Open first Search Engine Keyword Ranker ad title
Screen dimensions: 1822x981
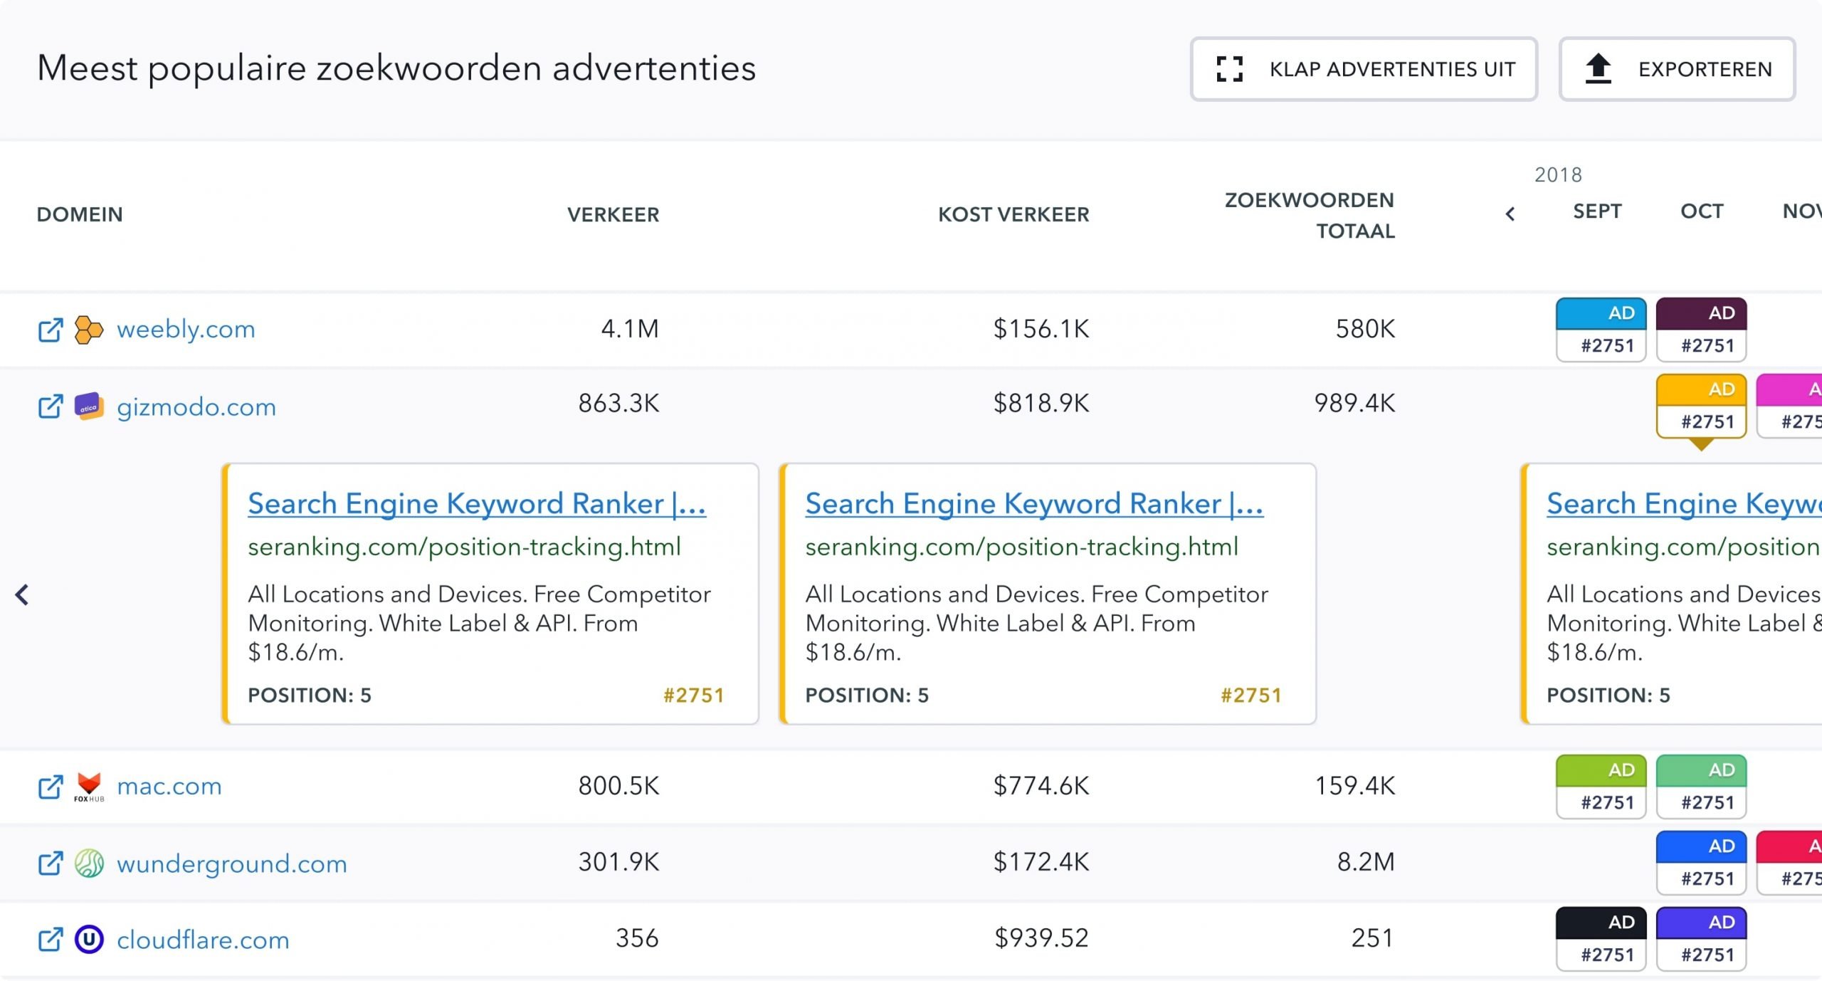tap(476, 503)
